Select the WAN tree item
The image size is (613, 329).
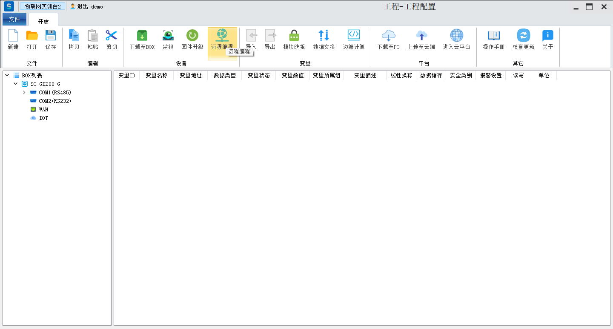[x=43, y=109]
